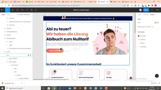The width and height of the screenshot is (161, 90).
Task: Select the Rectangle shape tool
Action: pyautogui.click(x=17, y=10)
